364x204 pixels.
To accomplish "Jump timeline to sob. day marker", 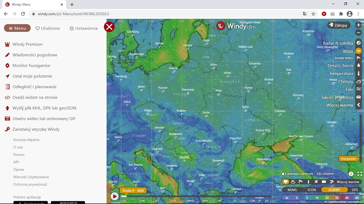I will 174,200.
